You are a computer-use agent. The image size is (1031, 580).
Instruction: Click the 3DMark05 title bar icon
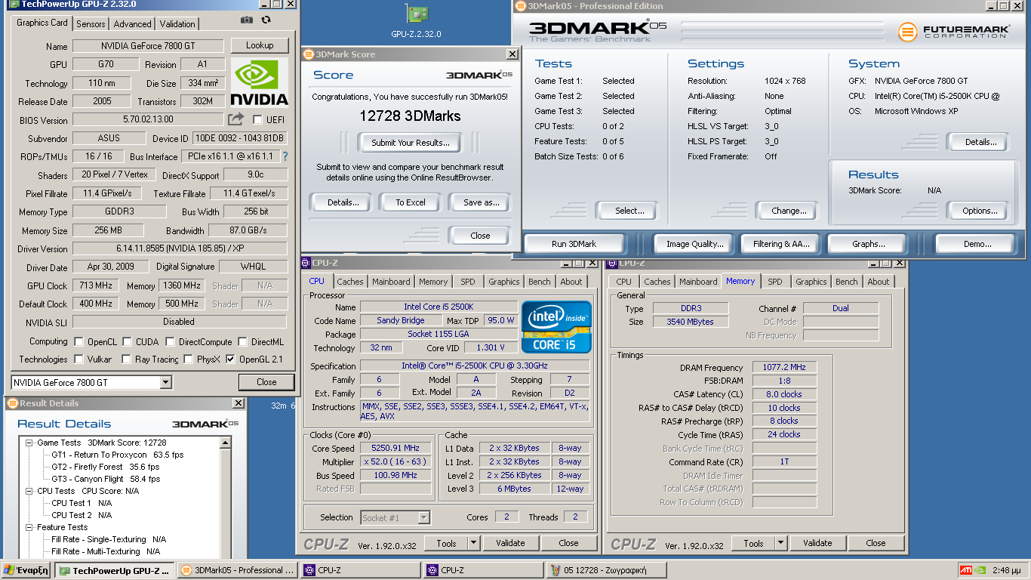click(x=519, y=6)
